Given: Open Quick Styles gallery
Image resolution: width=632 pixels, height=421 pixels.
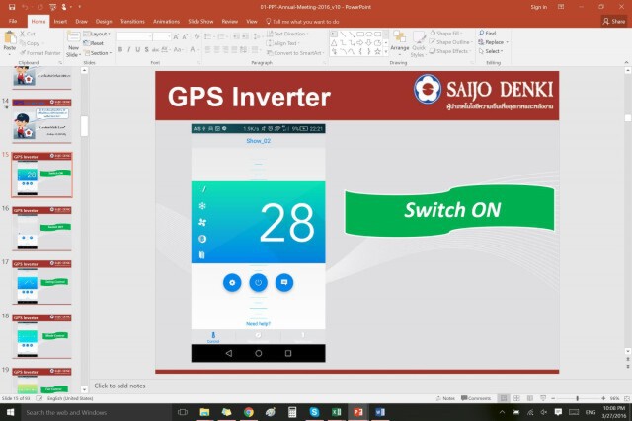Looking at the screenshot, I should coord(419,44).
